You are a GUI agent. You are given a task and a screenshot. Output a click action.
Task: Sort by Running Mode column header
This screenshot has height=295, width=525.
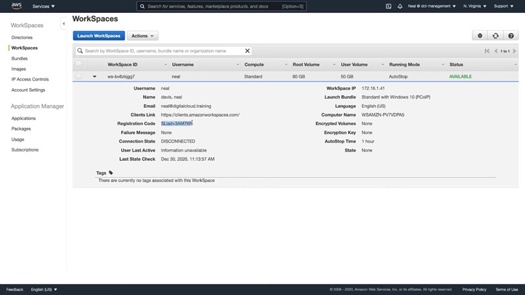tap(405, 65)
